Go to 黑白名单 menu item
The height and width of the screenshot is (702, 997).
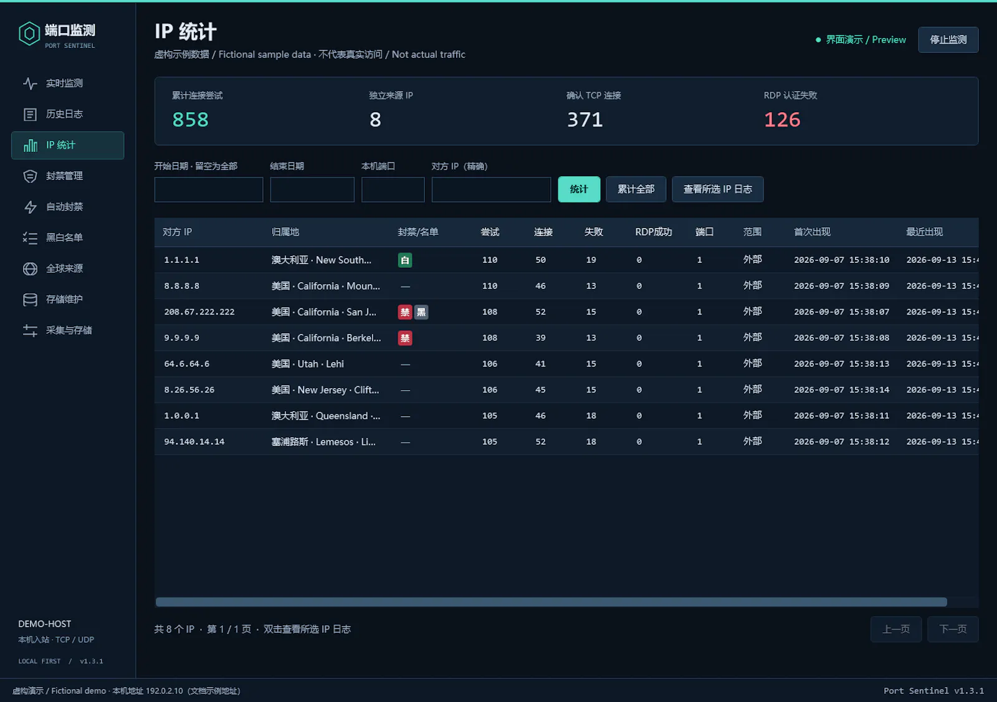point(67,238)
